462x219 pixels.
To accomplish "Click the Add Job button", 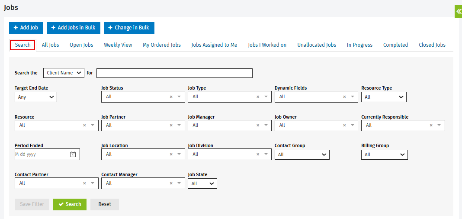I will point(26,28).
